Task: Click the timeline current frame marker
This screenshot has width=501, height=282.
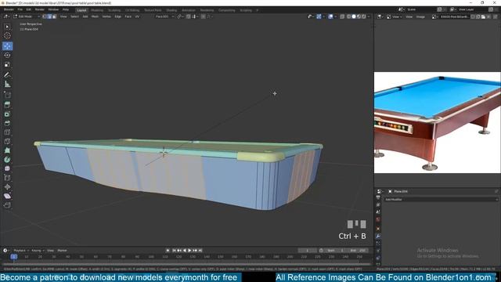Action: coord(14,256)
